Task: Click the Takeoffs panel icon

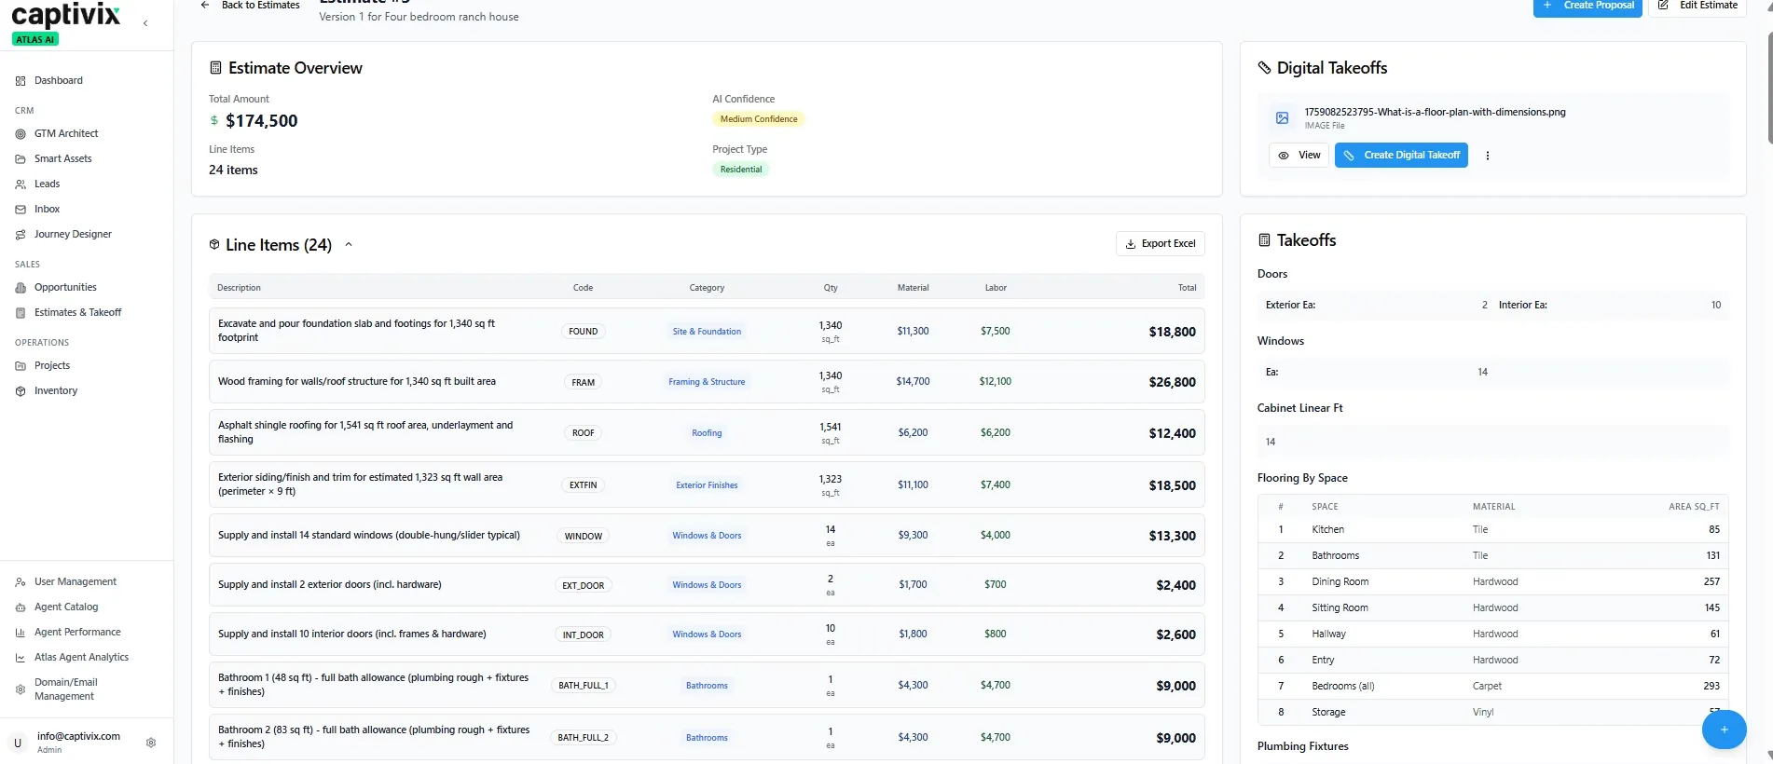Action: [x=1265, y=240]
